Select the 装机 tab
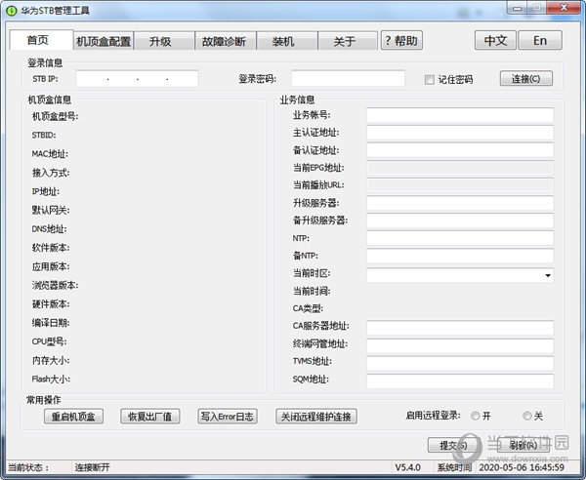 pyautogui.click(x=282, y=41)
